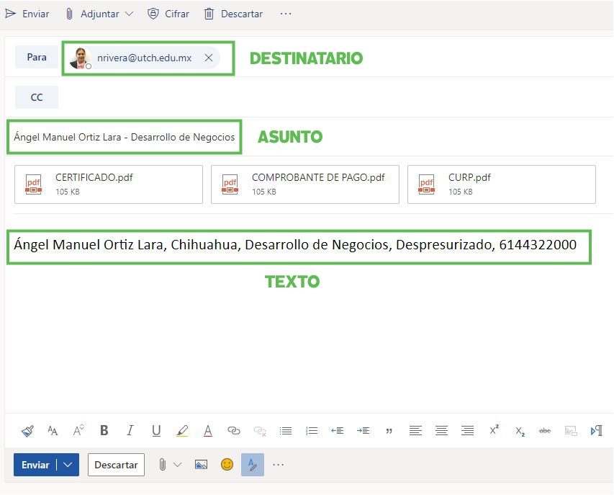
Task: Click Cifrar in the top command bar
Action: coord(168,14)
